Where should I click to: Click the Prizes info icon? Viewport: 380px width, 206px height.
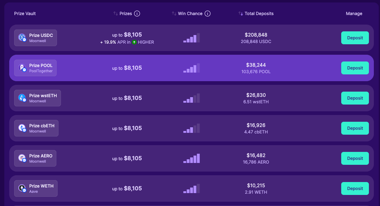click(x=137, y=14)
